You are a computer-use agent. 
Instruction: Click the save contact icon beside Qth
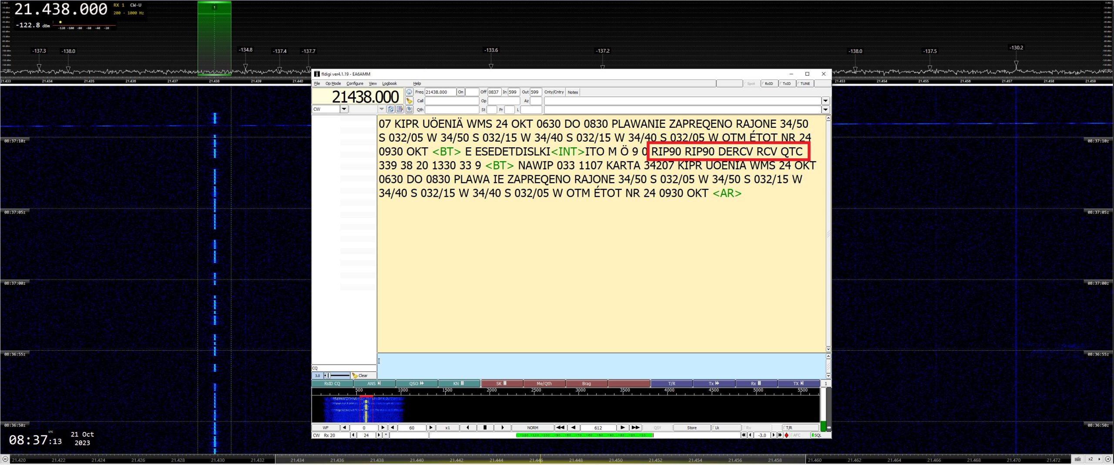(409, 110)
